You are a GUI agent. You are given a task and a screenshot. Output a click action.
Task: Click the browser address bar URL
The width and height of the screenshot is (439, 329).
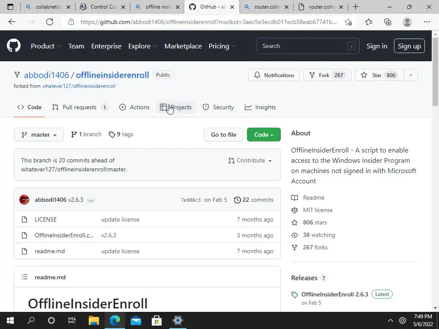tap(209, 22)
